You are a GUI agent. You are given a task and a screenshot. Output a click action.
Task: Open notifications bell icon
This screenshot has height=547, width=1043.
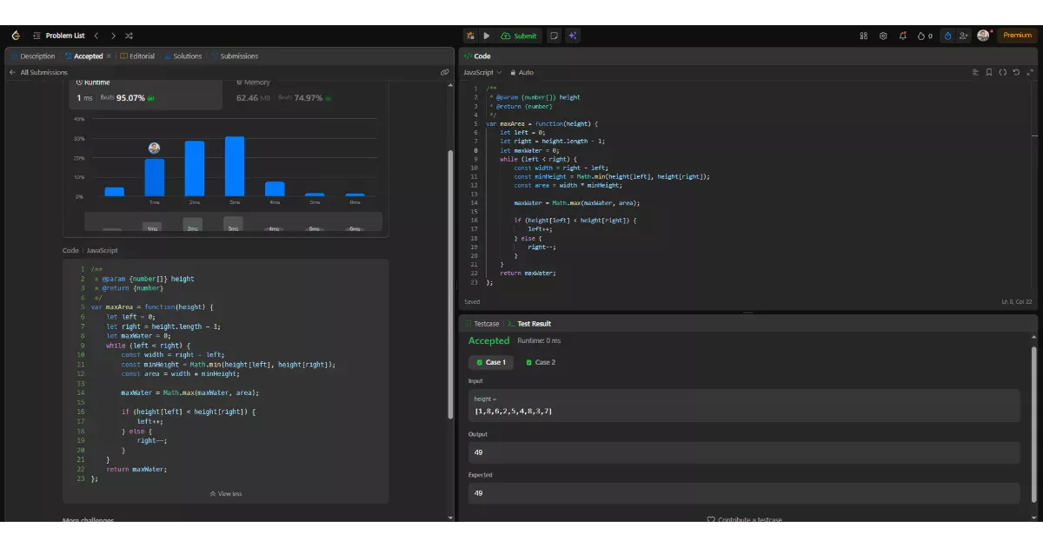(x=903, y=36)
